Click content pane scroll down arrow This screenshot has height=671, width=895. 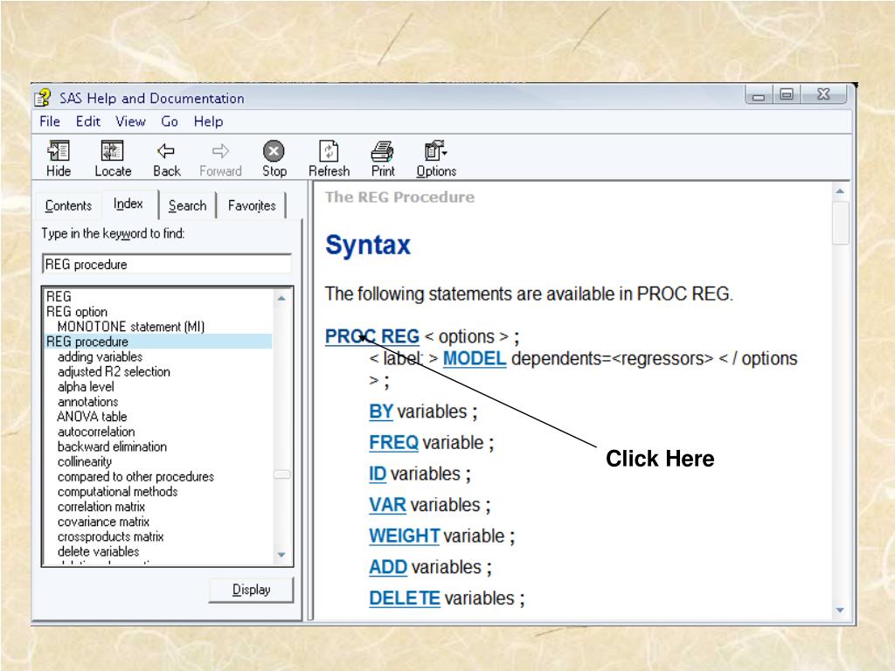coord(840,610)
